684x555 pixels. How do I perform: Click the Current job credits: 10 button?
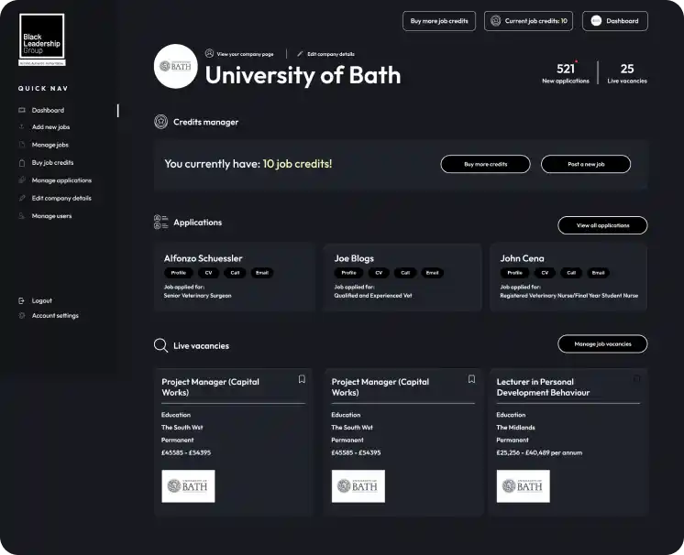[529, 21]
